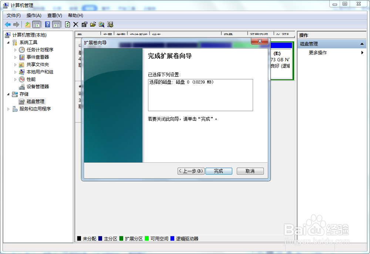Open 事件查看器 in the tree

pos(38,57)
